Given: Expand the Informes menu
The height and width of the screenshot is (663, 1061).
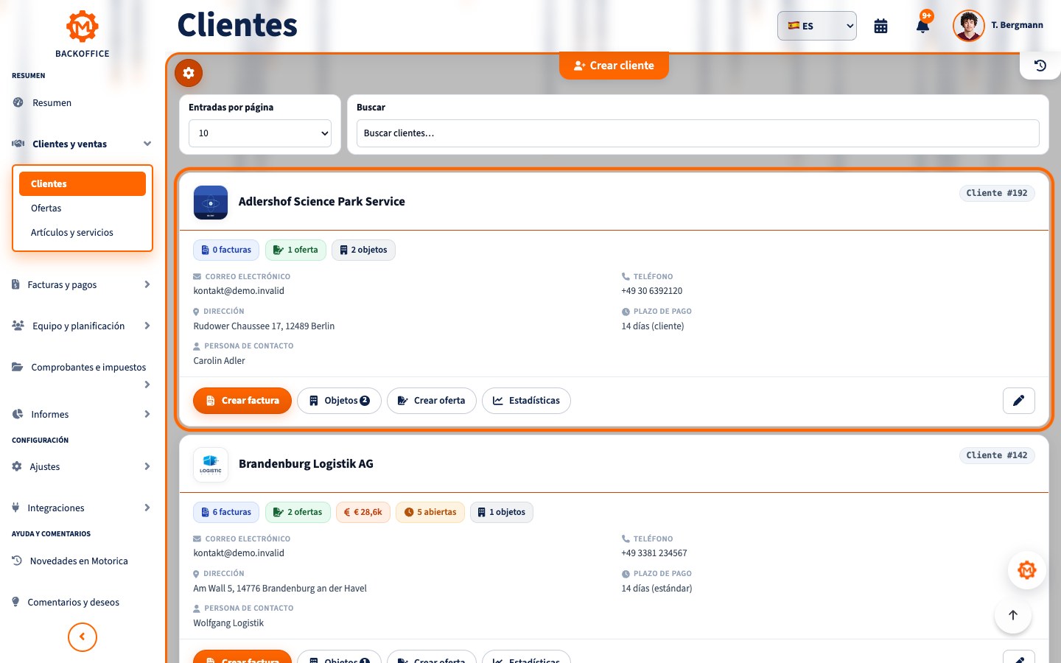Looking at the screenshot, I should click(x=83, y=415).
